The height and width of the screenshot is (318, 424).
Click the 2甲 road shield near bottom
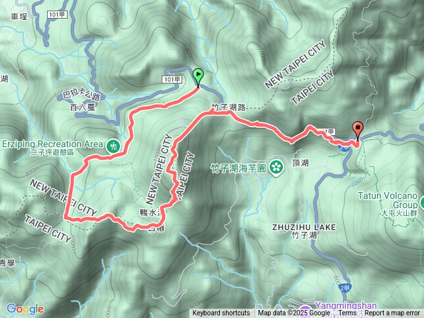(344, 288)
